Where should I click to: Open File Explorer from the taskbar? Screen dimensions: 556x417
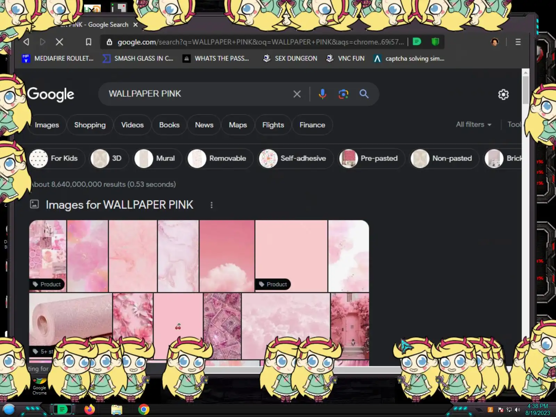(x=117, y=410)
